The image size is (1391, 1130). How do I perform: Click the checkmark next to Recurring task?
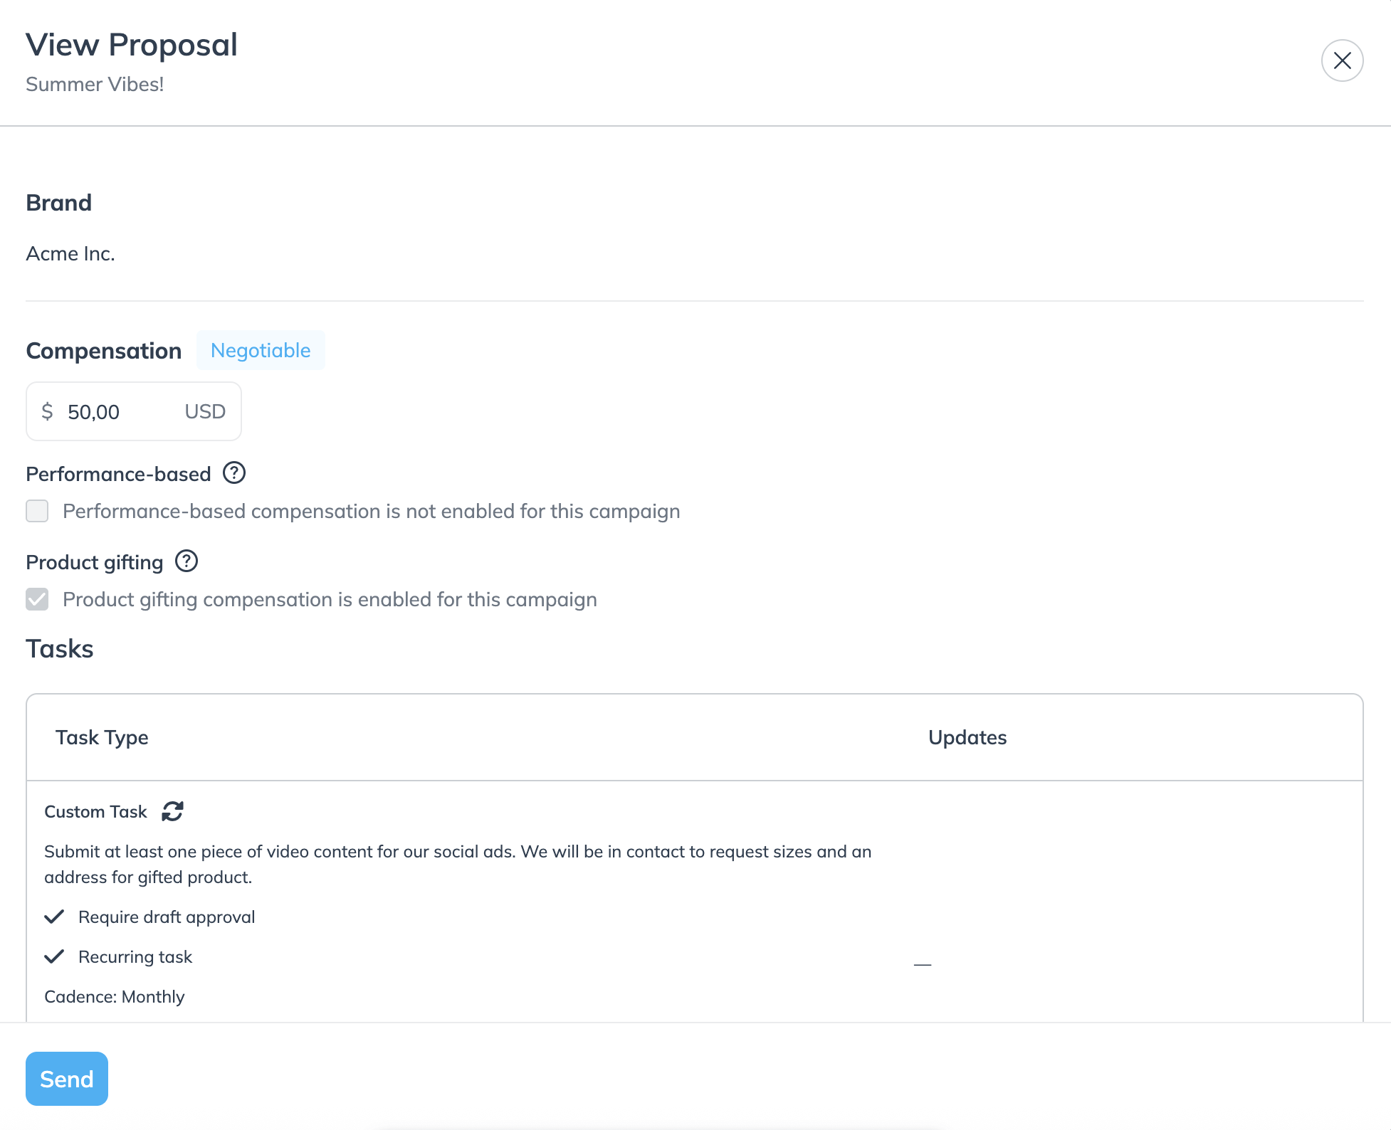click(x=54, y=956)
